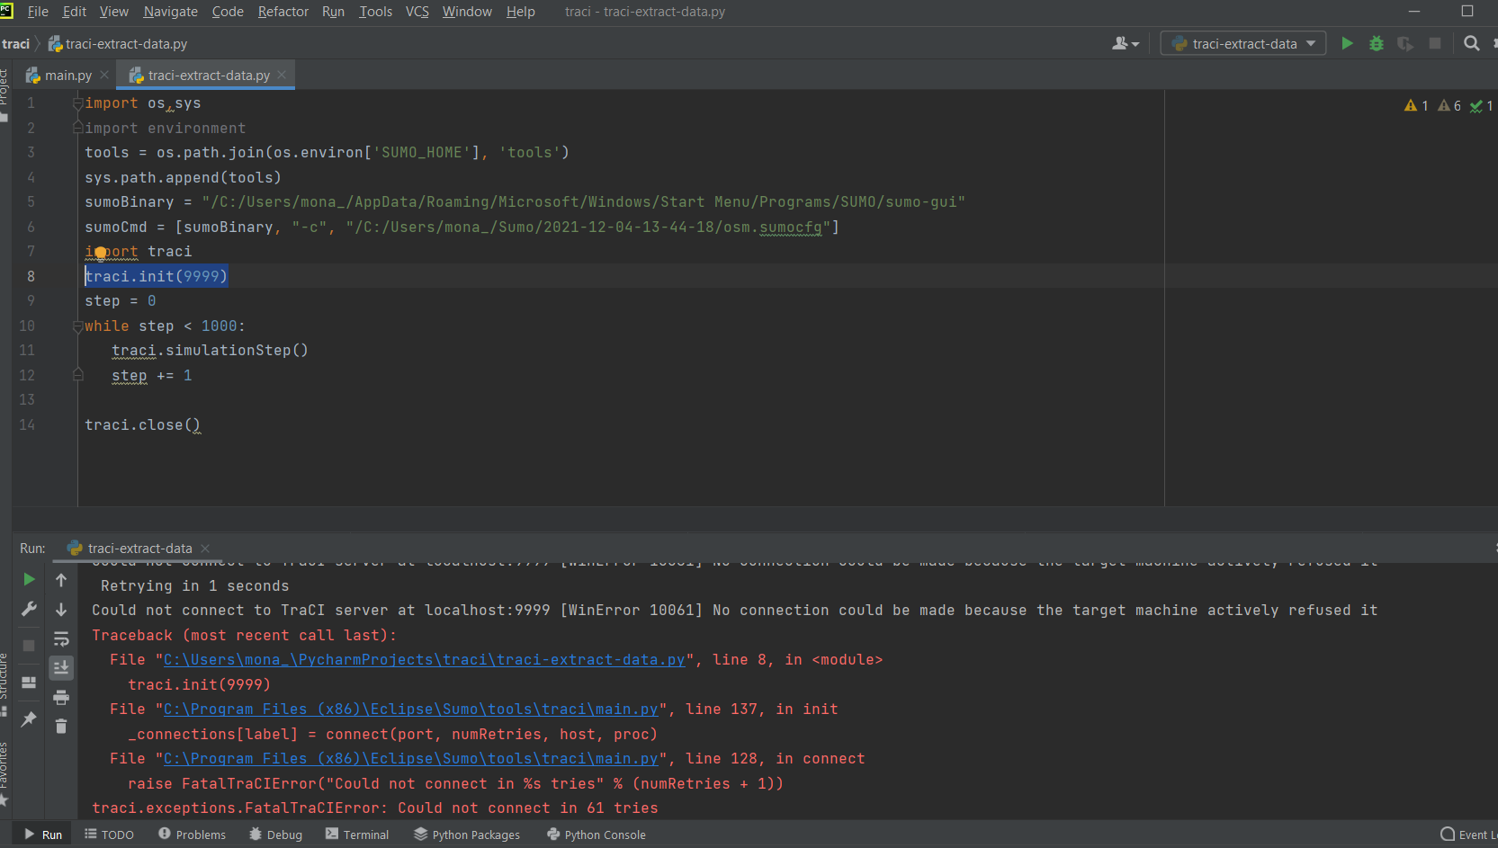Open the Edit menu

pyautogui.click(x=74, y=12)
